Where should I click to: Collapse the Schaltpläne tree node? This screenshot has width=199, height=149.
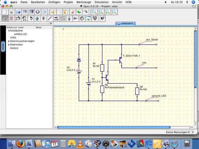tap(9, 30)
